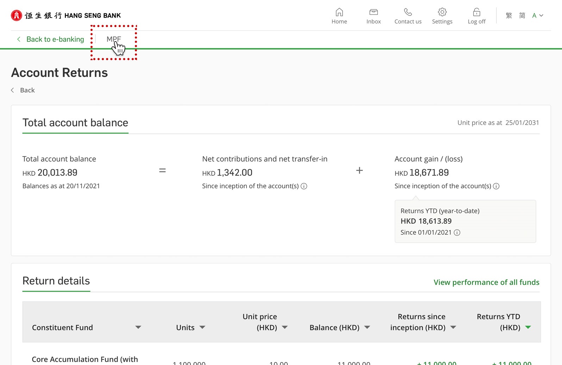Click info icon beside net contributions since inception

304,186
